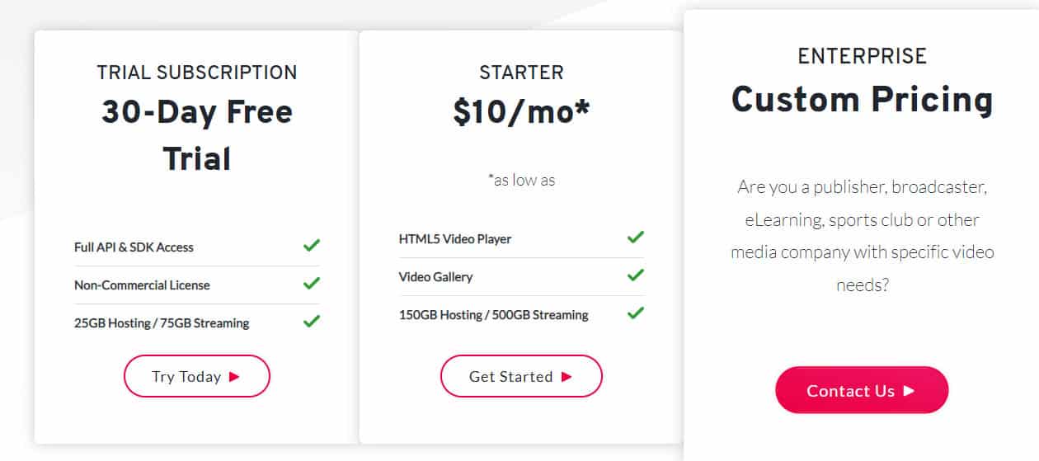Image resolution: width=1039 pixels, height=461 pixels.
Task: Select the Non-Commercial License feature text
Action: coord(142,285)
